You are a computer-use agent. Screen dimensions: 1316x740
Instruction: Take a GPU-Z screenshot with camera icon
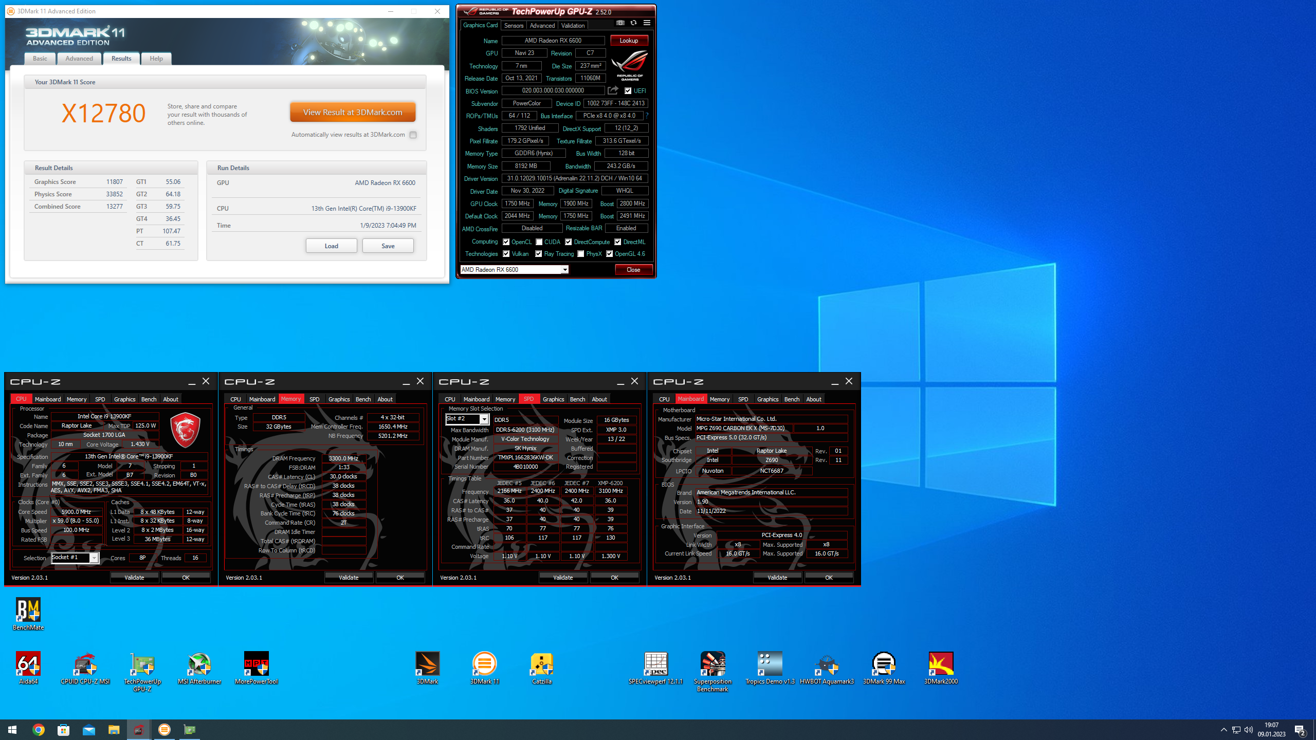tap(620, 23)
